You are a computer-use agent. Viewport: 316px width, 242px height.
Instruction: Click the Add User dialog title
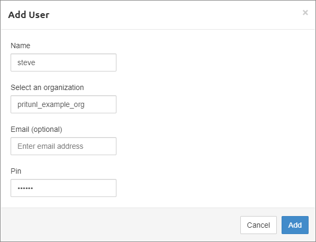29,15
